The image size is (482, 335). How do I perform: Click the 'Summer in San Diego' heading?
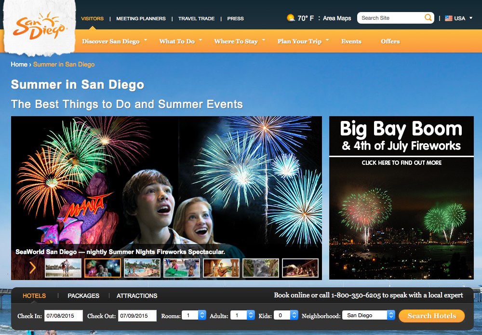(78, 84)
